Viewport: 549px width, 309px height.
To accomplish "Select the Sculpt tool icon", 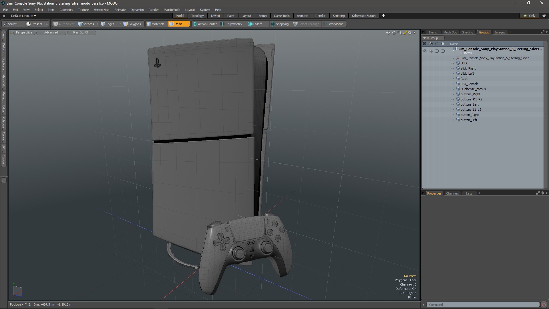I will 5,24.
